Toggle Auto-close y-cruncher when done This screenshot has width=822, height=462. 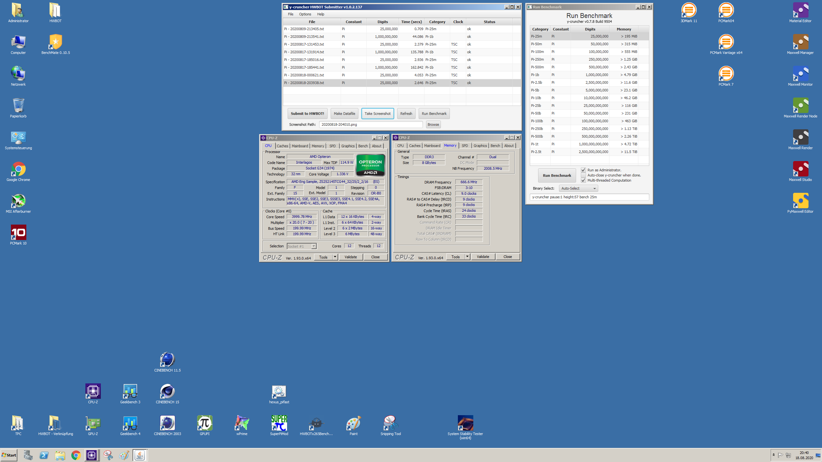pyautogui.click(x=583, y=175)
